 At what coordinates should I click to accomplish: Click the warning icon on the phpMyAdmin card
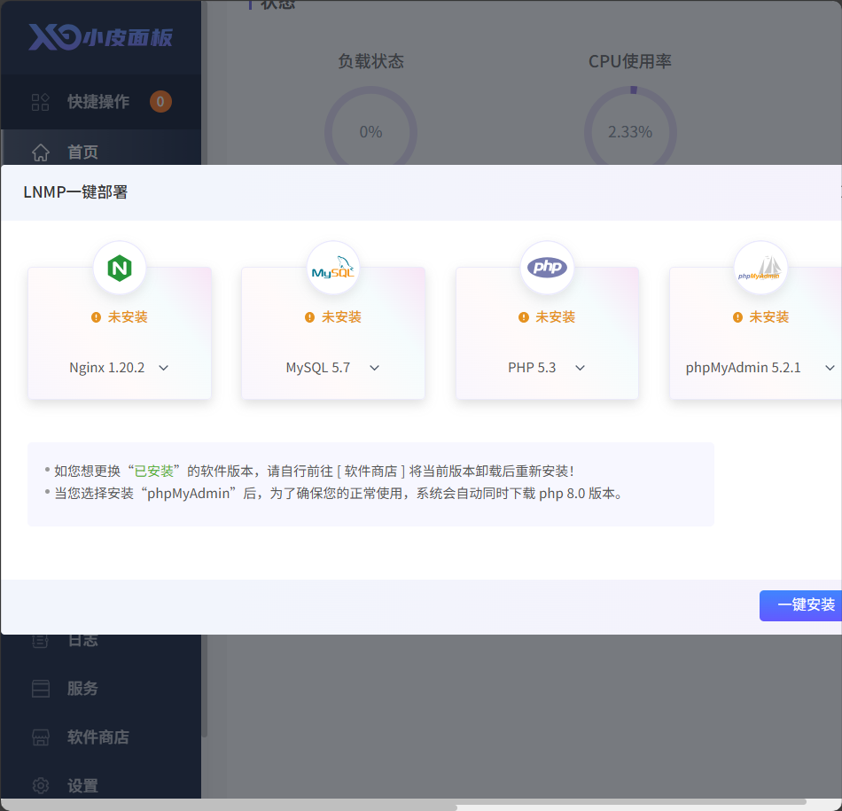pyautogui.click(x=737, y=317)
